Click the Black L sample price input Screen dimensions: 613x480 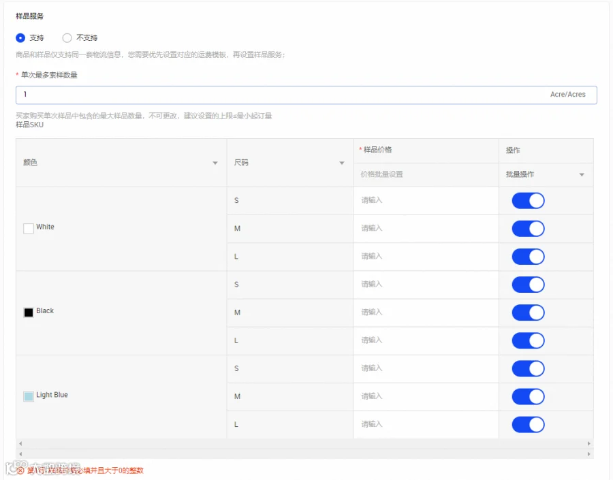[426, 340]
